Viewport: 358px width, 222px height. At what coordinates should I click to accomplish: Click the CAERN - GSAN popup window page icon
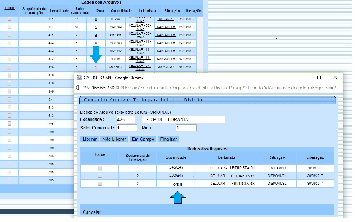(79, 77)
